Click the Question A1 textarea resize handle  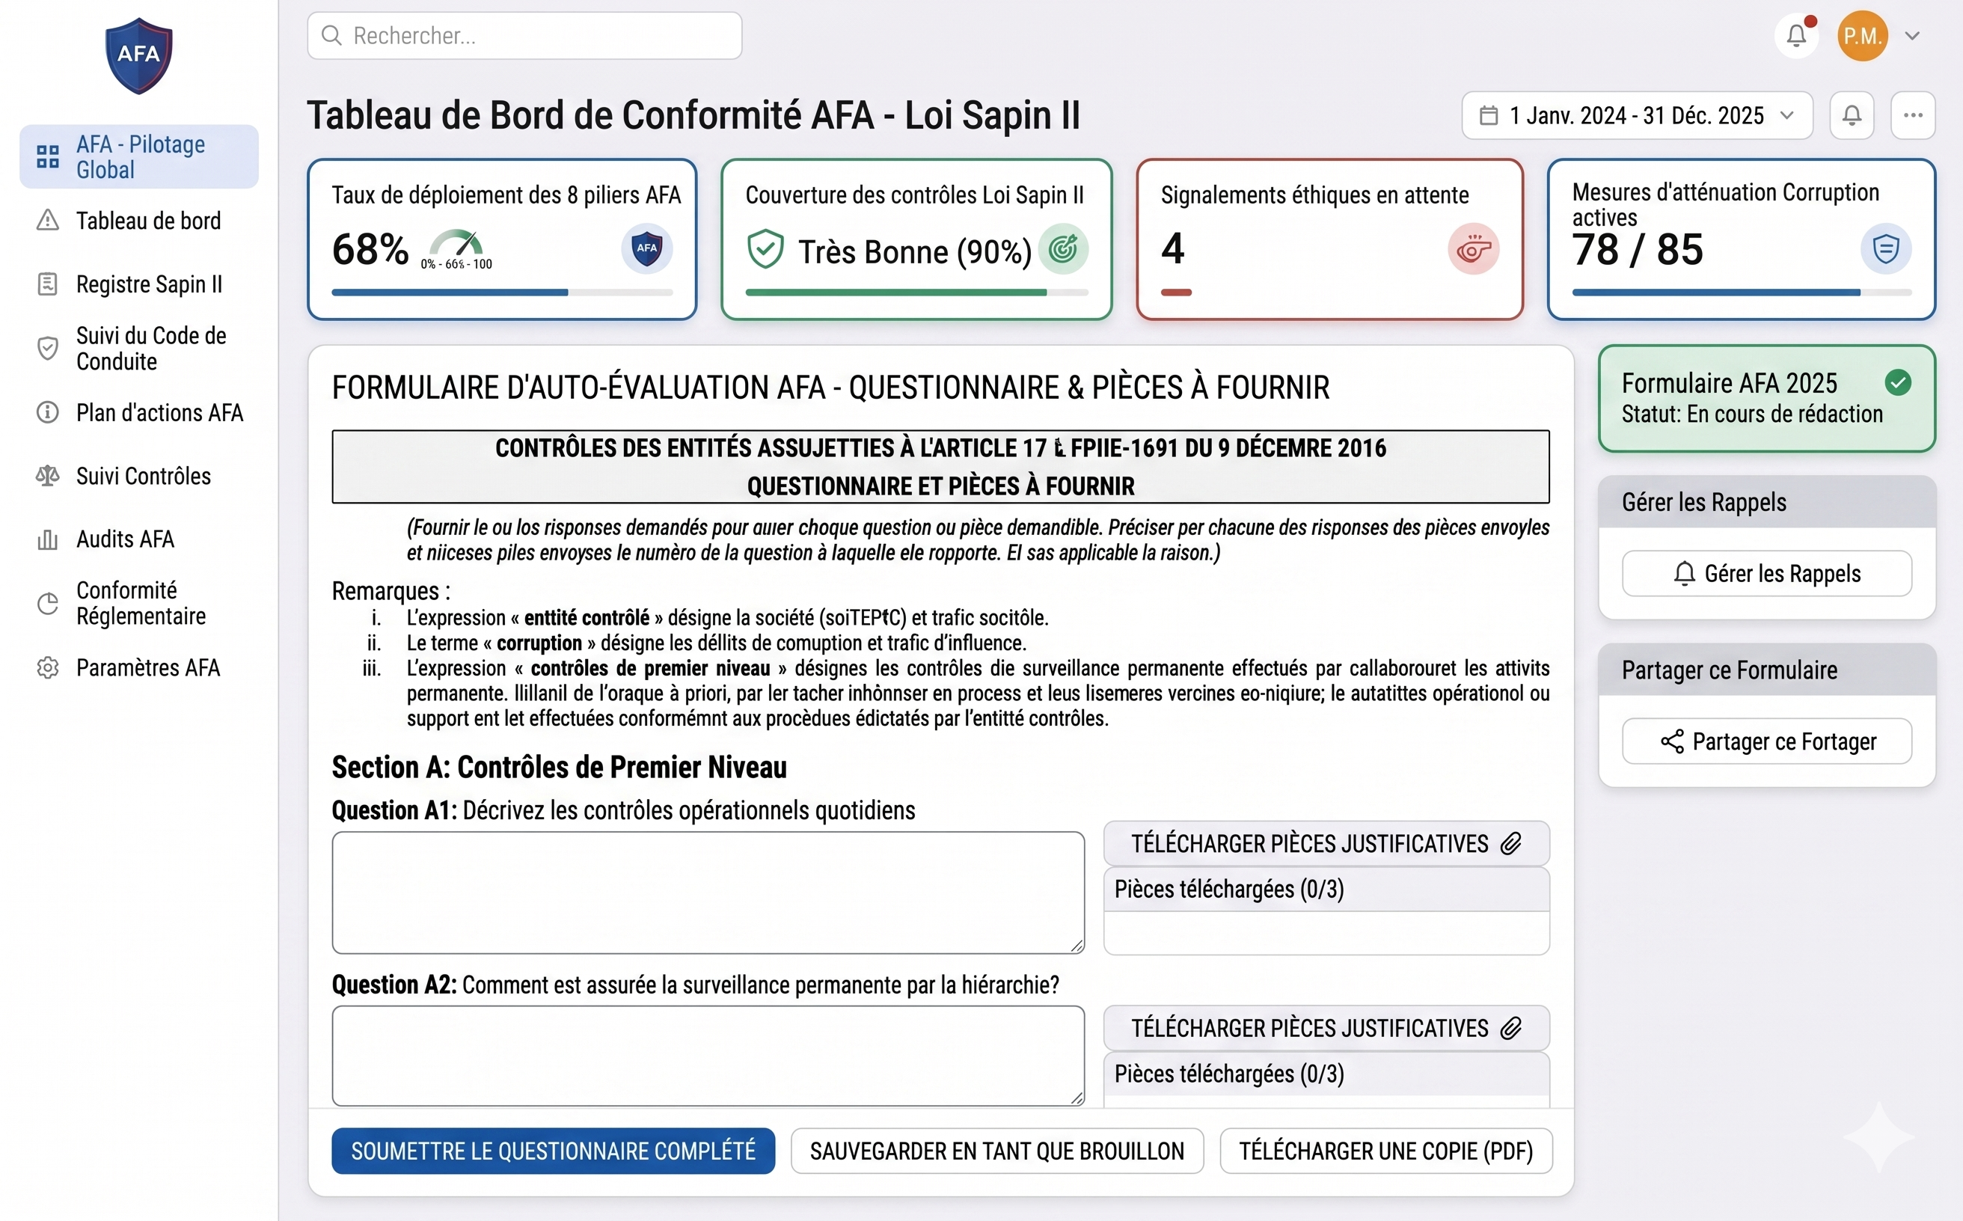1077,946
